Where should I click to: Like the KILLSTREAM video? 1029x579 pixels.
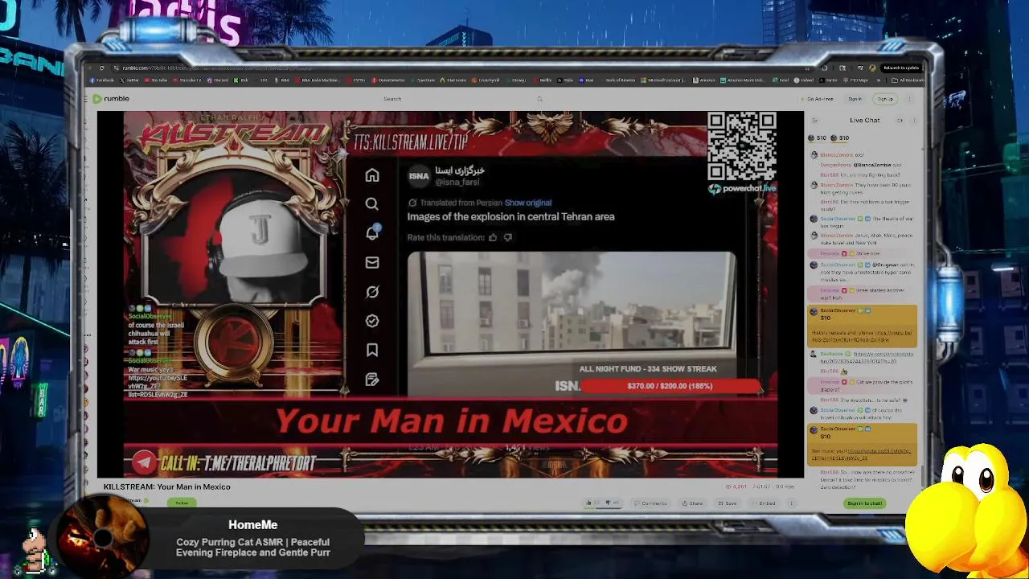(x=589, y=503)
